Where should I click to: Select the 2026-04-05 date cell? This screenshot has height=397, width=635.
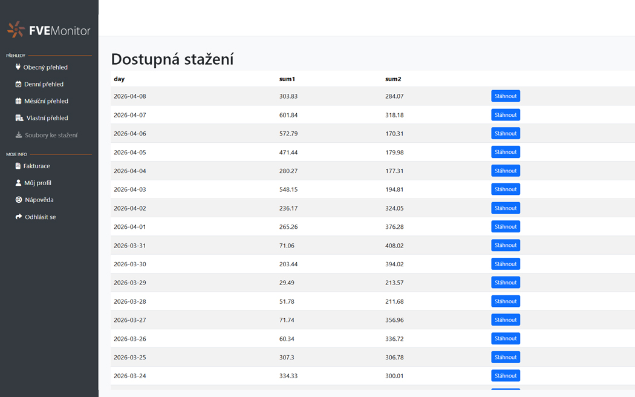130,153
